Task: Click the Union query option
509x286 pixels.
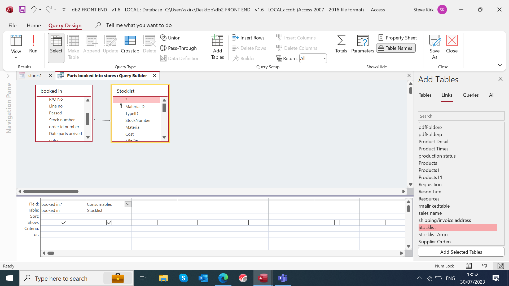Action: point(170,38)
